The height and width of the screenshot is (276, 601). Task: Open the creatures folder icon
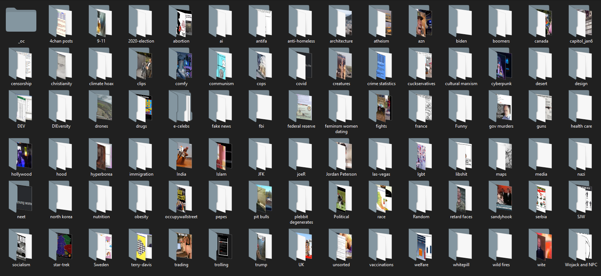(x=341, y=64)
